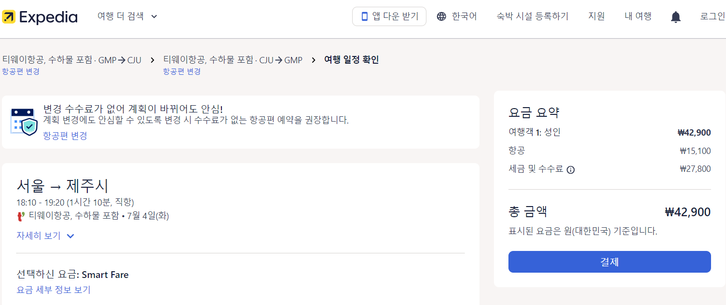726x305 pixels.
Task: Click 항공편 변경 under GMP→CJU breadcrumb
Action: pos(20,71)
